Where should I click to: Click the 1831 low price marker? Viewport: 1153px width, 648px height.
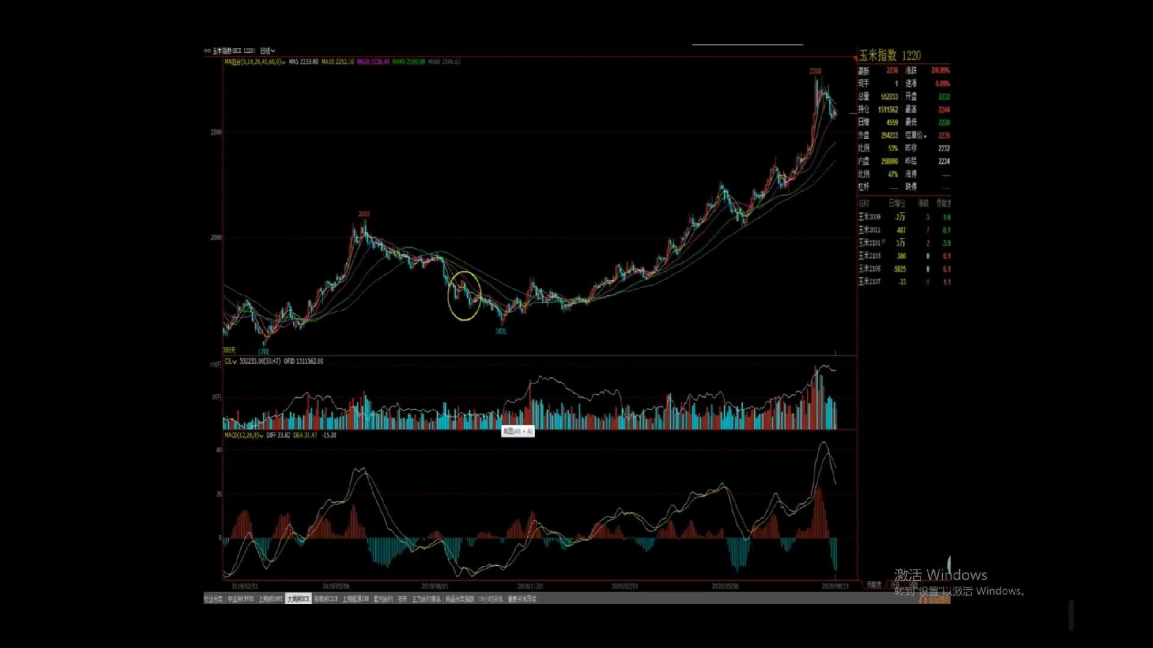click(x=501, y=331)
